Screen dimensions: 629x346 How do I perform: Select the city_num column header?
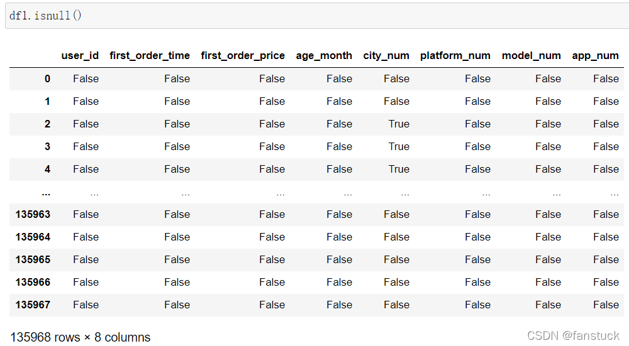click(386, 56)
